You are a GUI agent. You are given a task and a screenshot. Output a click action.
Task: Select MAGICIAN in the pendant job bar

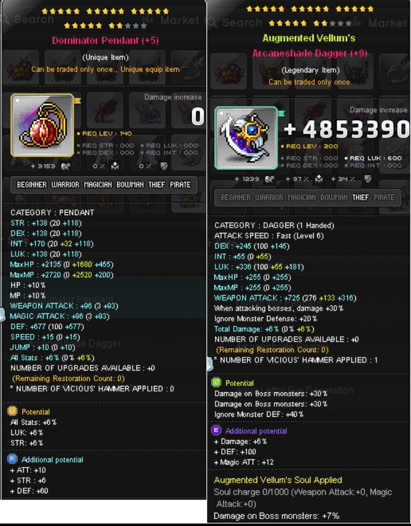coord(98,184)
